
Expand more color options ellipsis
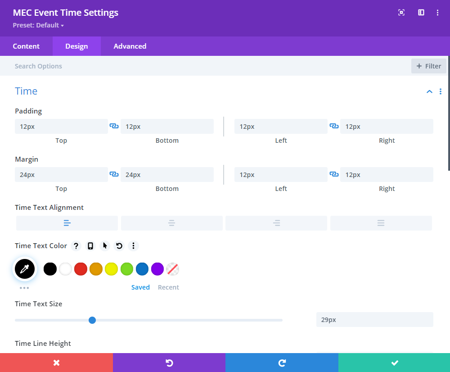click(24, 288)
